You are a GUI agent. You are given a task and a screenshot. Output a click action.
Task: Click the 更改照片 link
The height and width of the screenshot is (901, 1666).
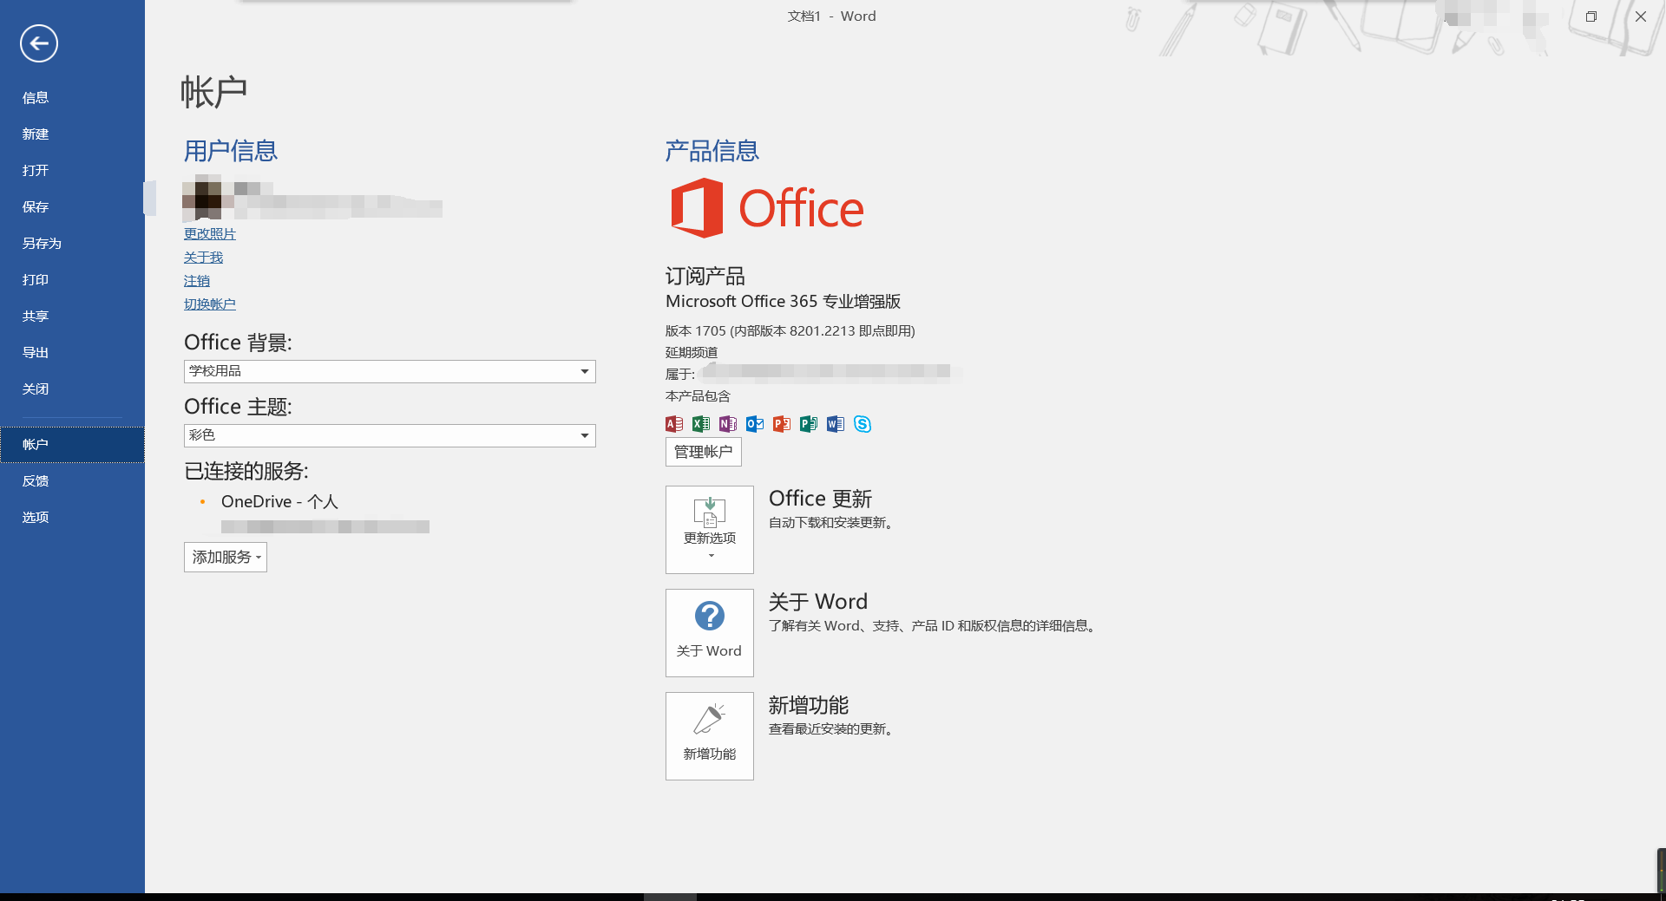click(210, 234)
